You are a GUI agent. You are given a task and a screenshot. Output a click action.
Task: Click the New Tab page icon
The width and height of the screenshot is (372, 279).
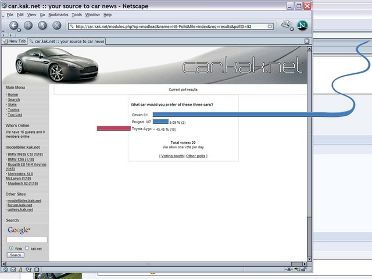coord(5,41)
